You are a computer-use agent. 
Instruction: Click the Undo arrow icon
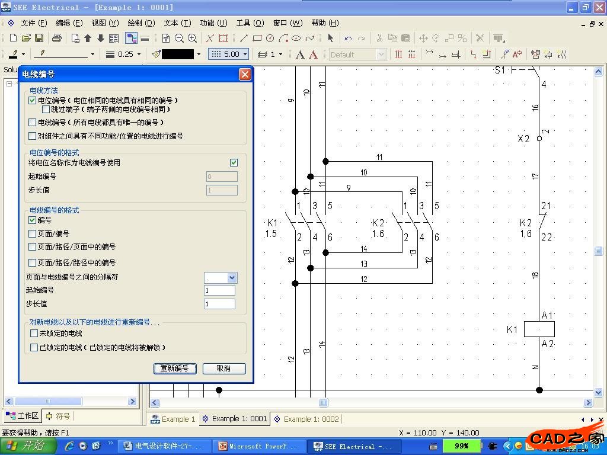(348, 38)
